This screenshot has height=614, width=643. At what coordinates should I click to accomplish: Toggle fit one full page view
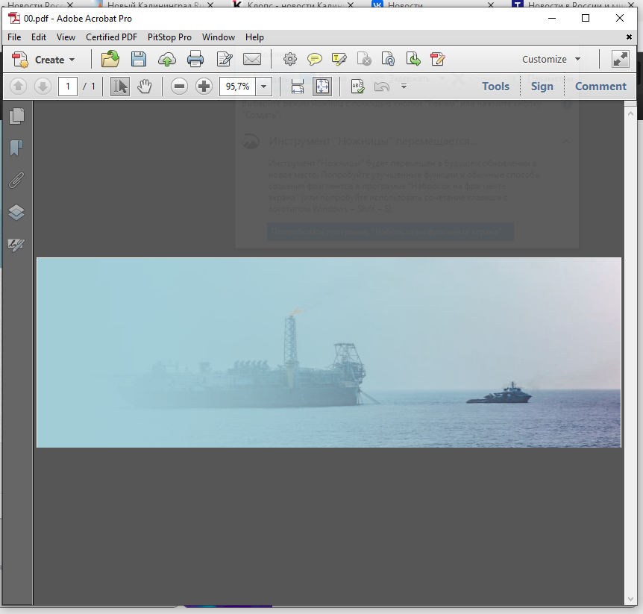[x=321, y=87]
